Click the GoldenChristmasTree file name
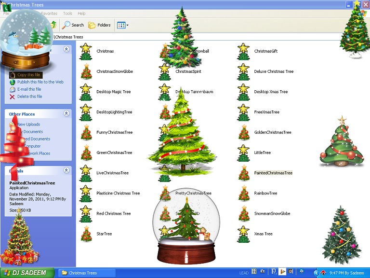 point(273,132)
